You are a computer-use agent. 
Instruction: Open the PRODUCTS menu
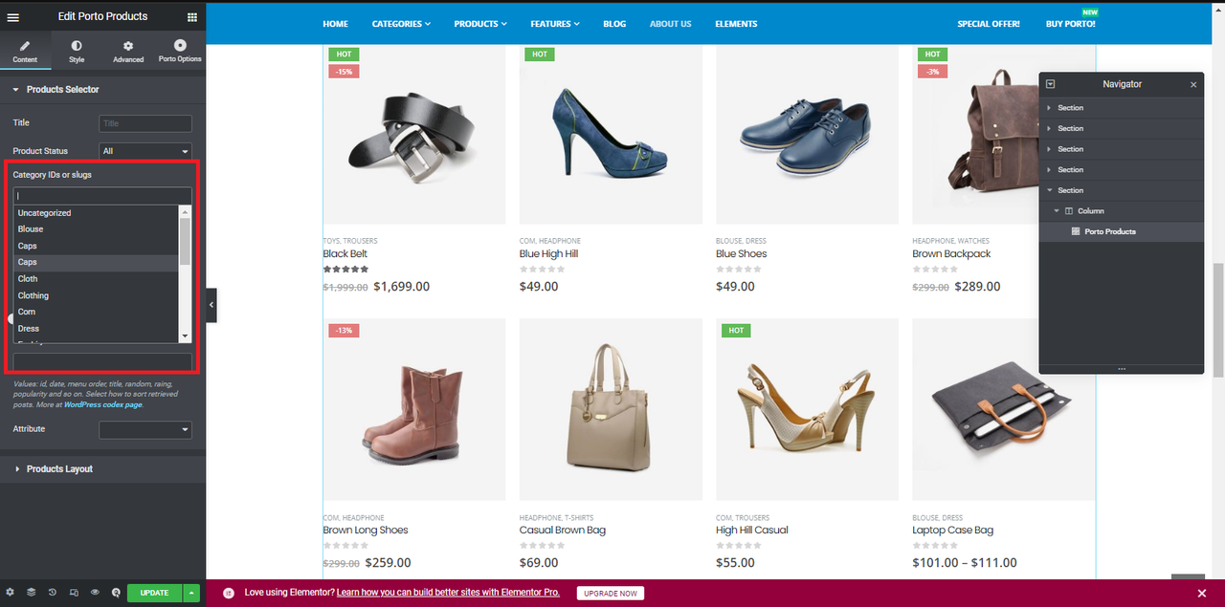tap(480, 24)
